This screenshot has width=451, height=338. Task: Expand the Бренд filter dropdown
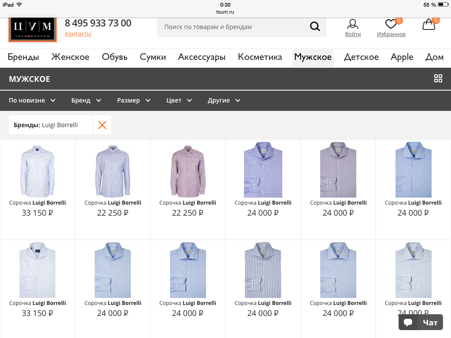tap(86, 100)
